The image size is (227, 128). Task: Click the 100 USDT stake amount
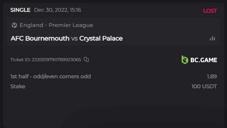(x=204, y=86)
